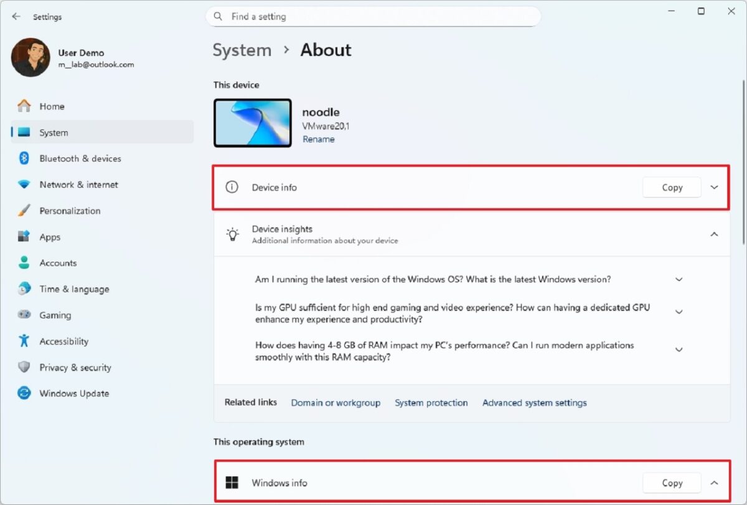This screenshot has width=747, height=505.
Task: Click the Gaming controller icon
Action: pyautogui.click(x=24, y=315)
